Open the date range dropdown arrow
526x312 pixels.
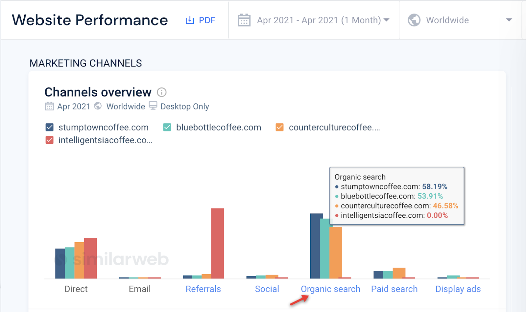coord(387,20)
